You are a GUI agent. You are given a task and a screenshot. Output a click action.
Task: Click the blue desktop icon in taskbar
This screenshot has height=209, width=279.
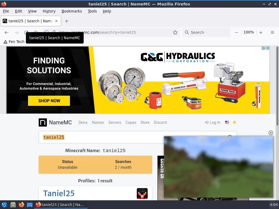tap(29, 205)
